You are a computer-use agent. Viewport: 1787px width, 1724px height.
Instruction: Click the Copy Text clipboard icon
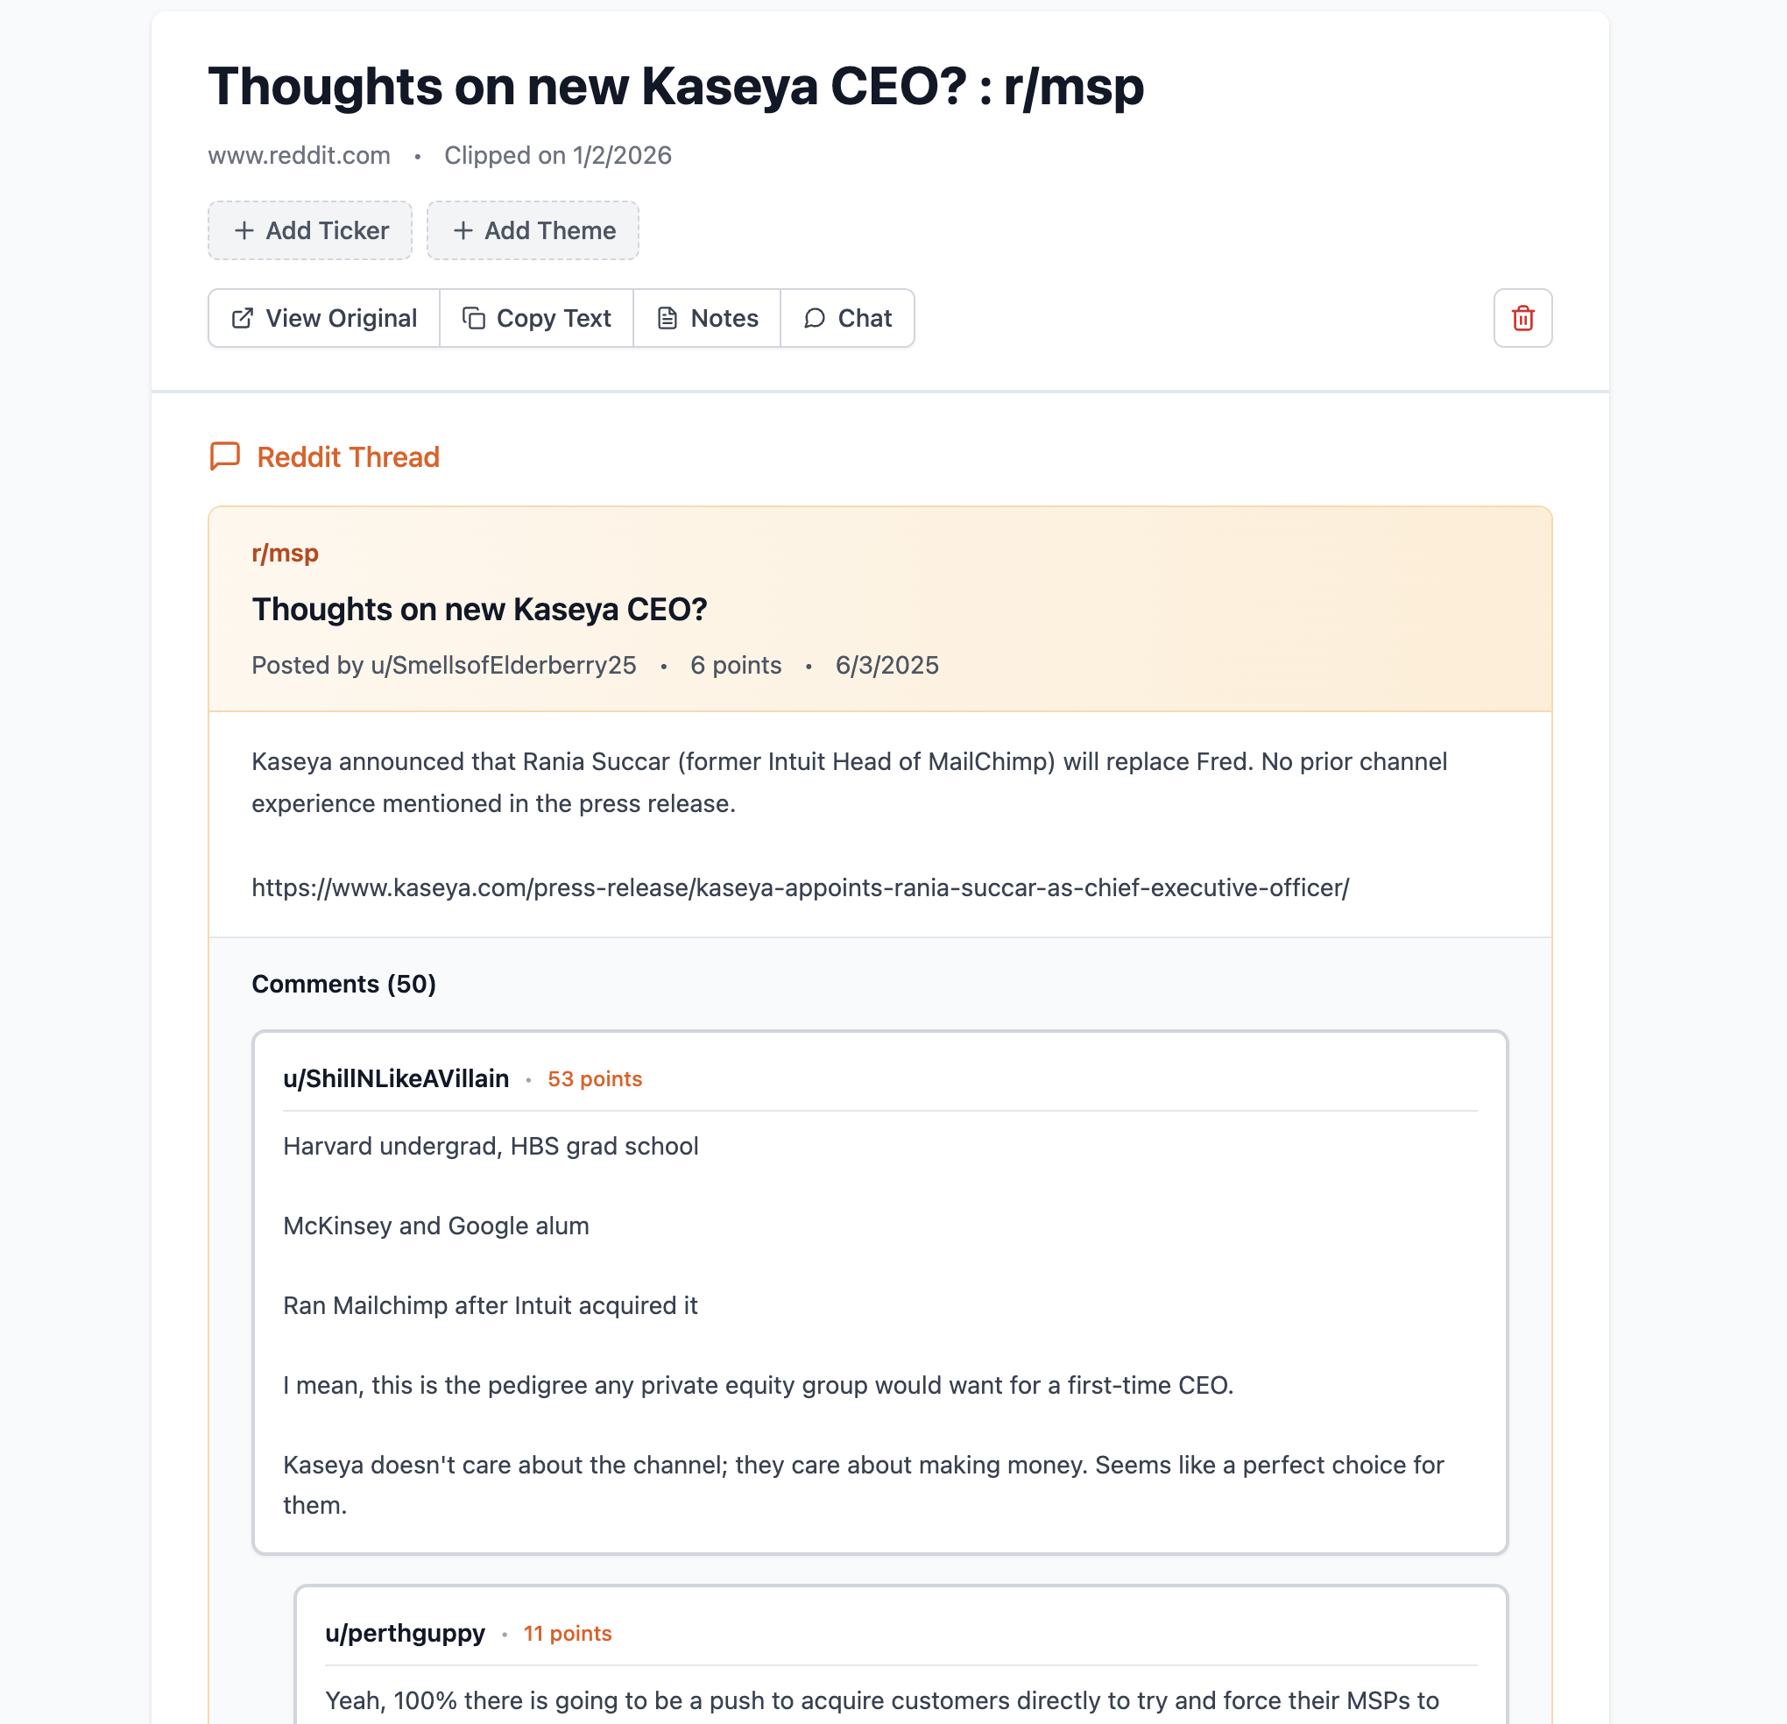473,318
